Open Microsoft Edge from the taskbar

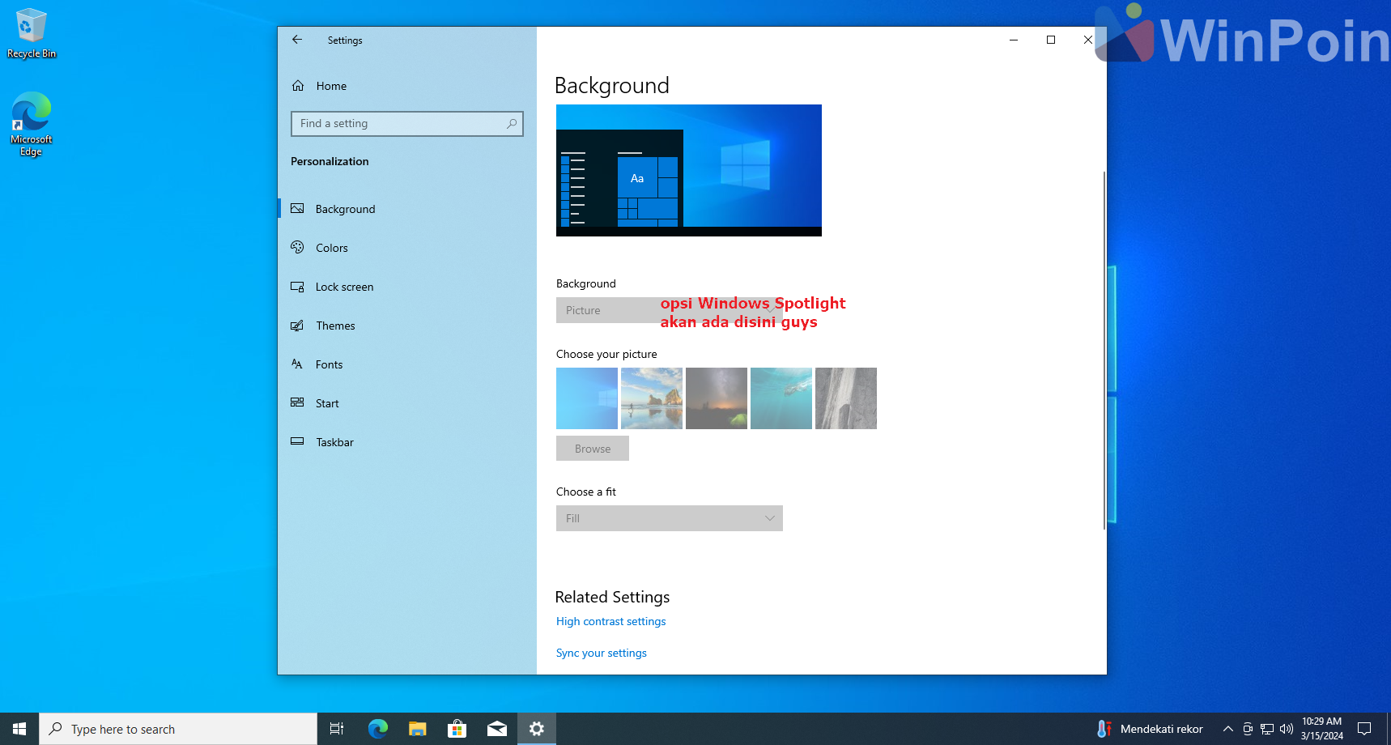[x=377, y=729]
